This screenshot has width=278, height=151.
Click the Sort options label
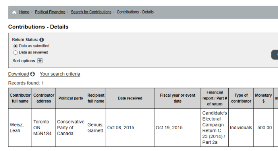click(x=24, y=61)
